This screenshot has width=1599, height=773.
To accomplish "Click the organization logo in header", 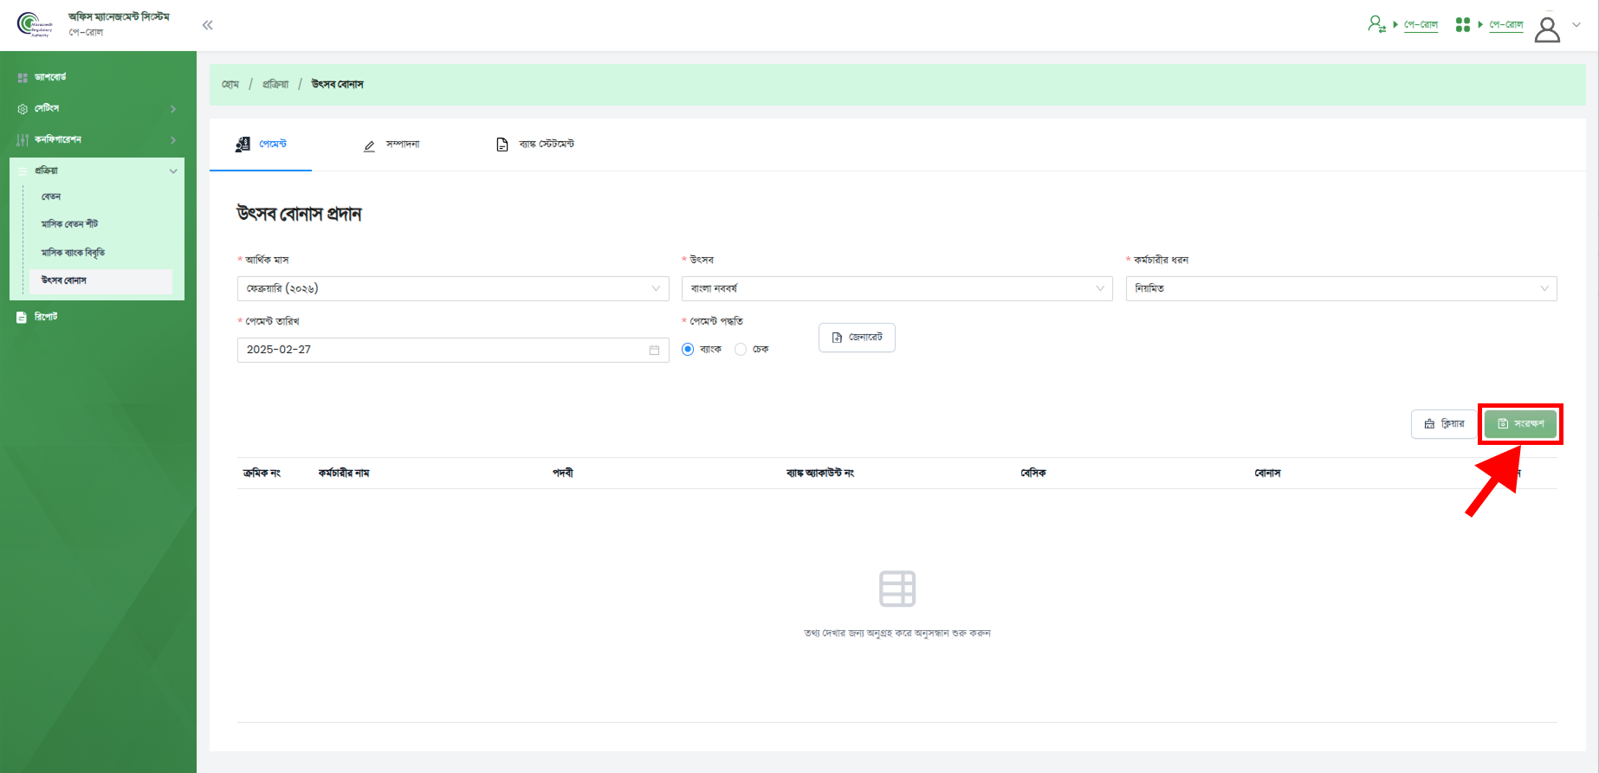I will point(35,24).
